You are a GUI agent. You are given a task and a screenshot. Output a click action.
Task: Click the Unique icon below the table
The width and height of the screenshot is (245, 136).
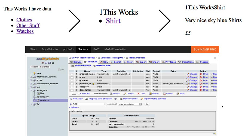(168, 94)
